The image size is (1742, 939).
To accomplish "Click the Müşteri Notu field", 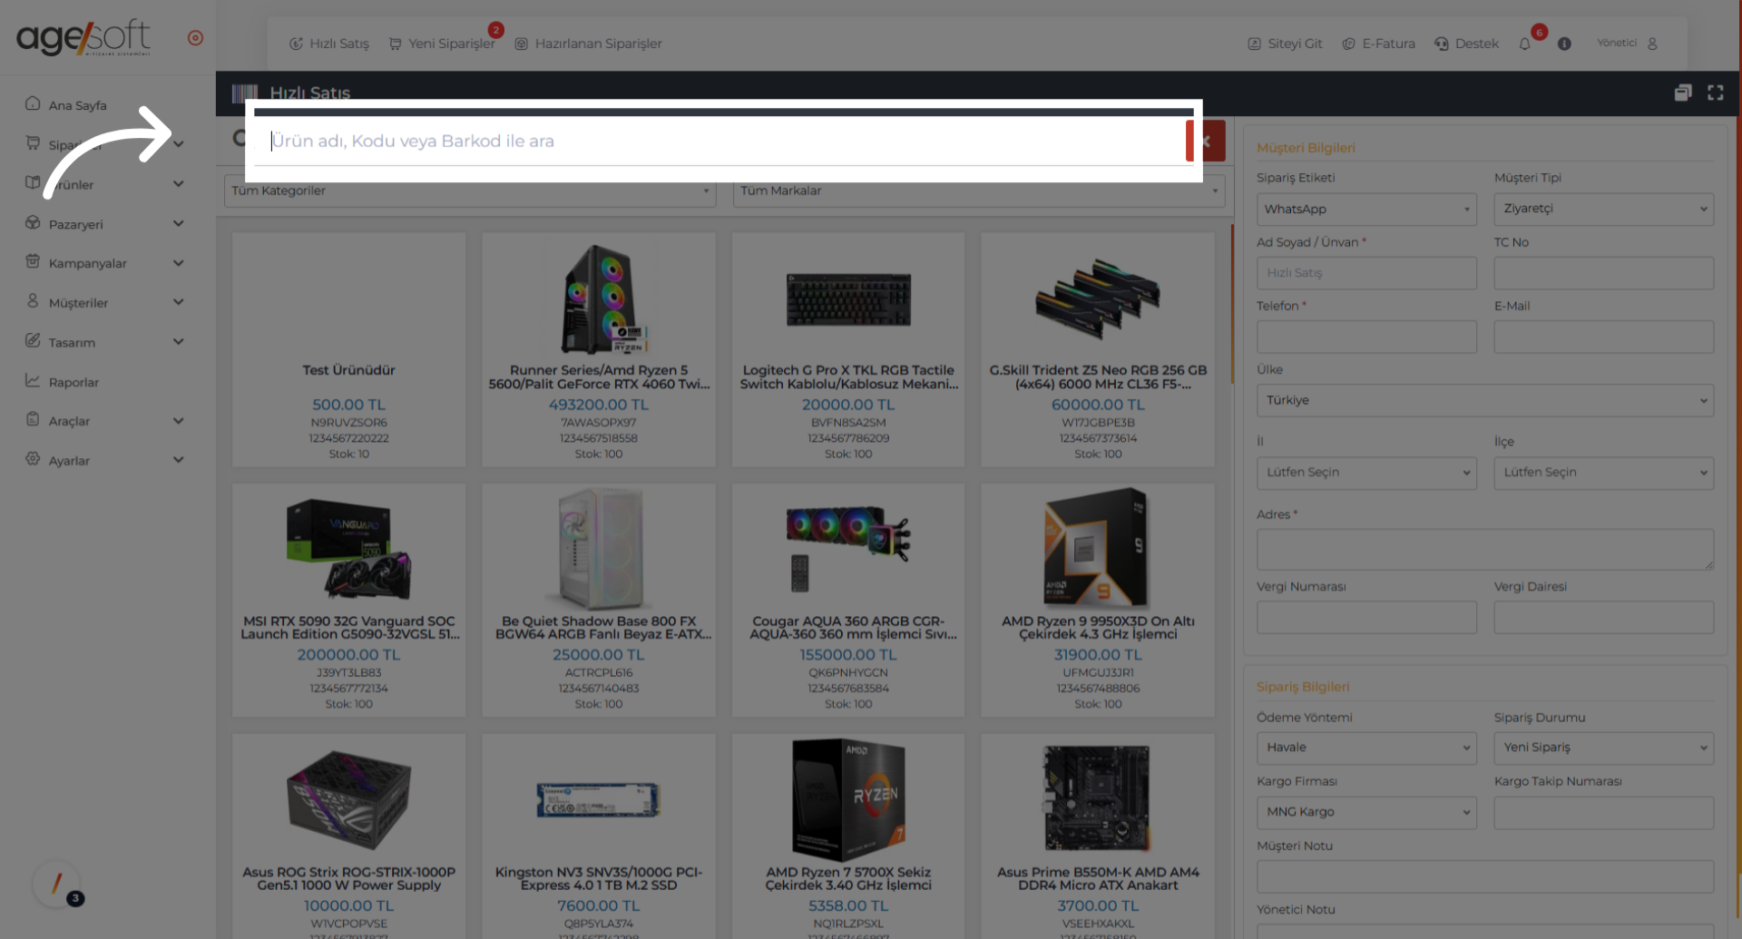I will pos(1485,876).
